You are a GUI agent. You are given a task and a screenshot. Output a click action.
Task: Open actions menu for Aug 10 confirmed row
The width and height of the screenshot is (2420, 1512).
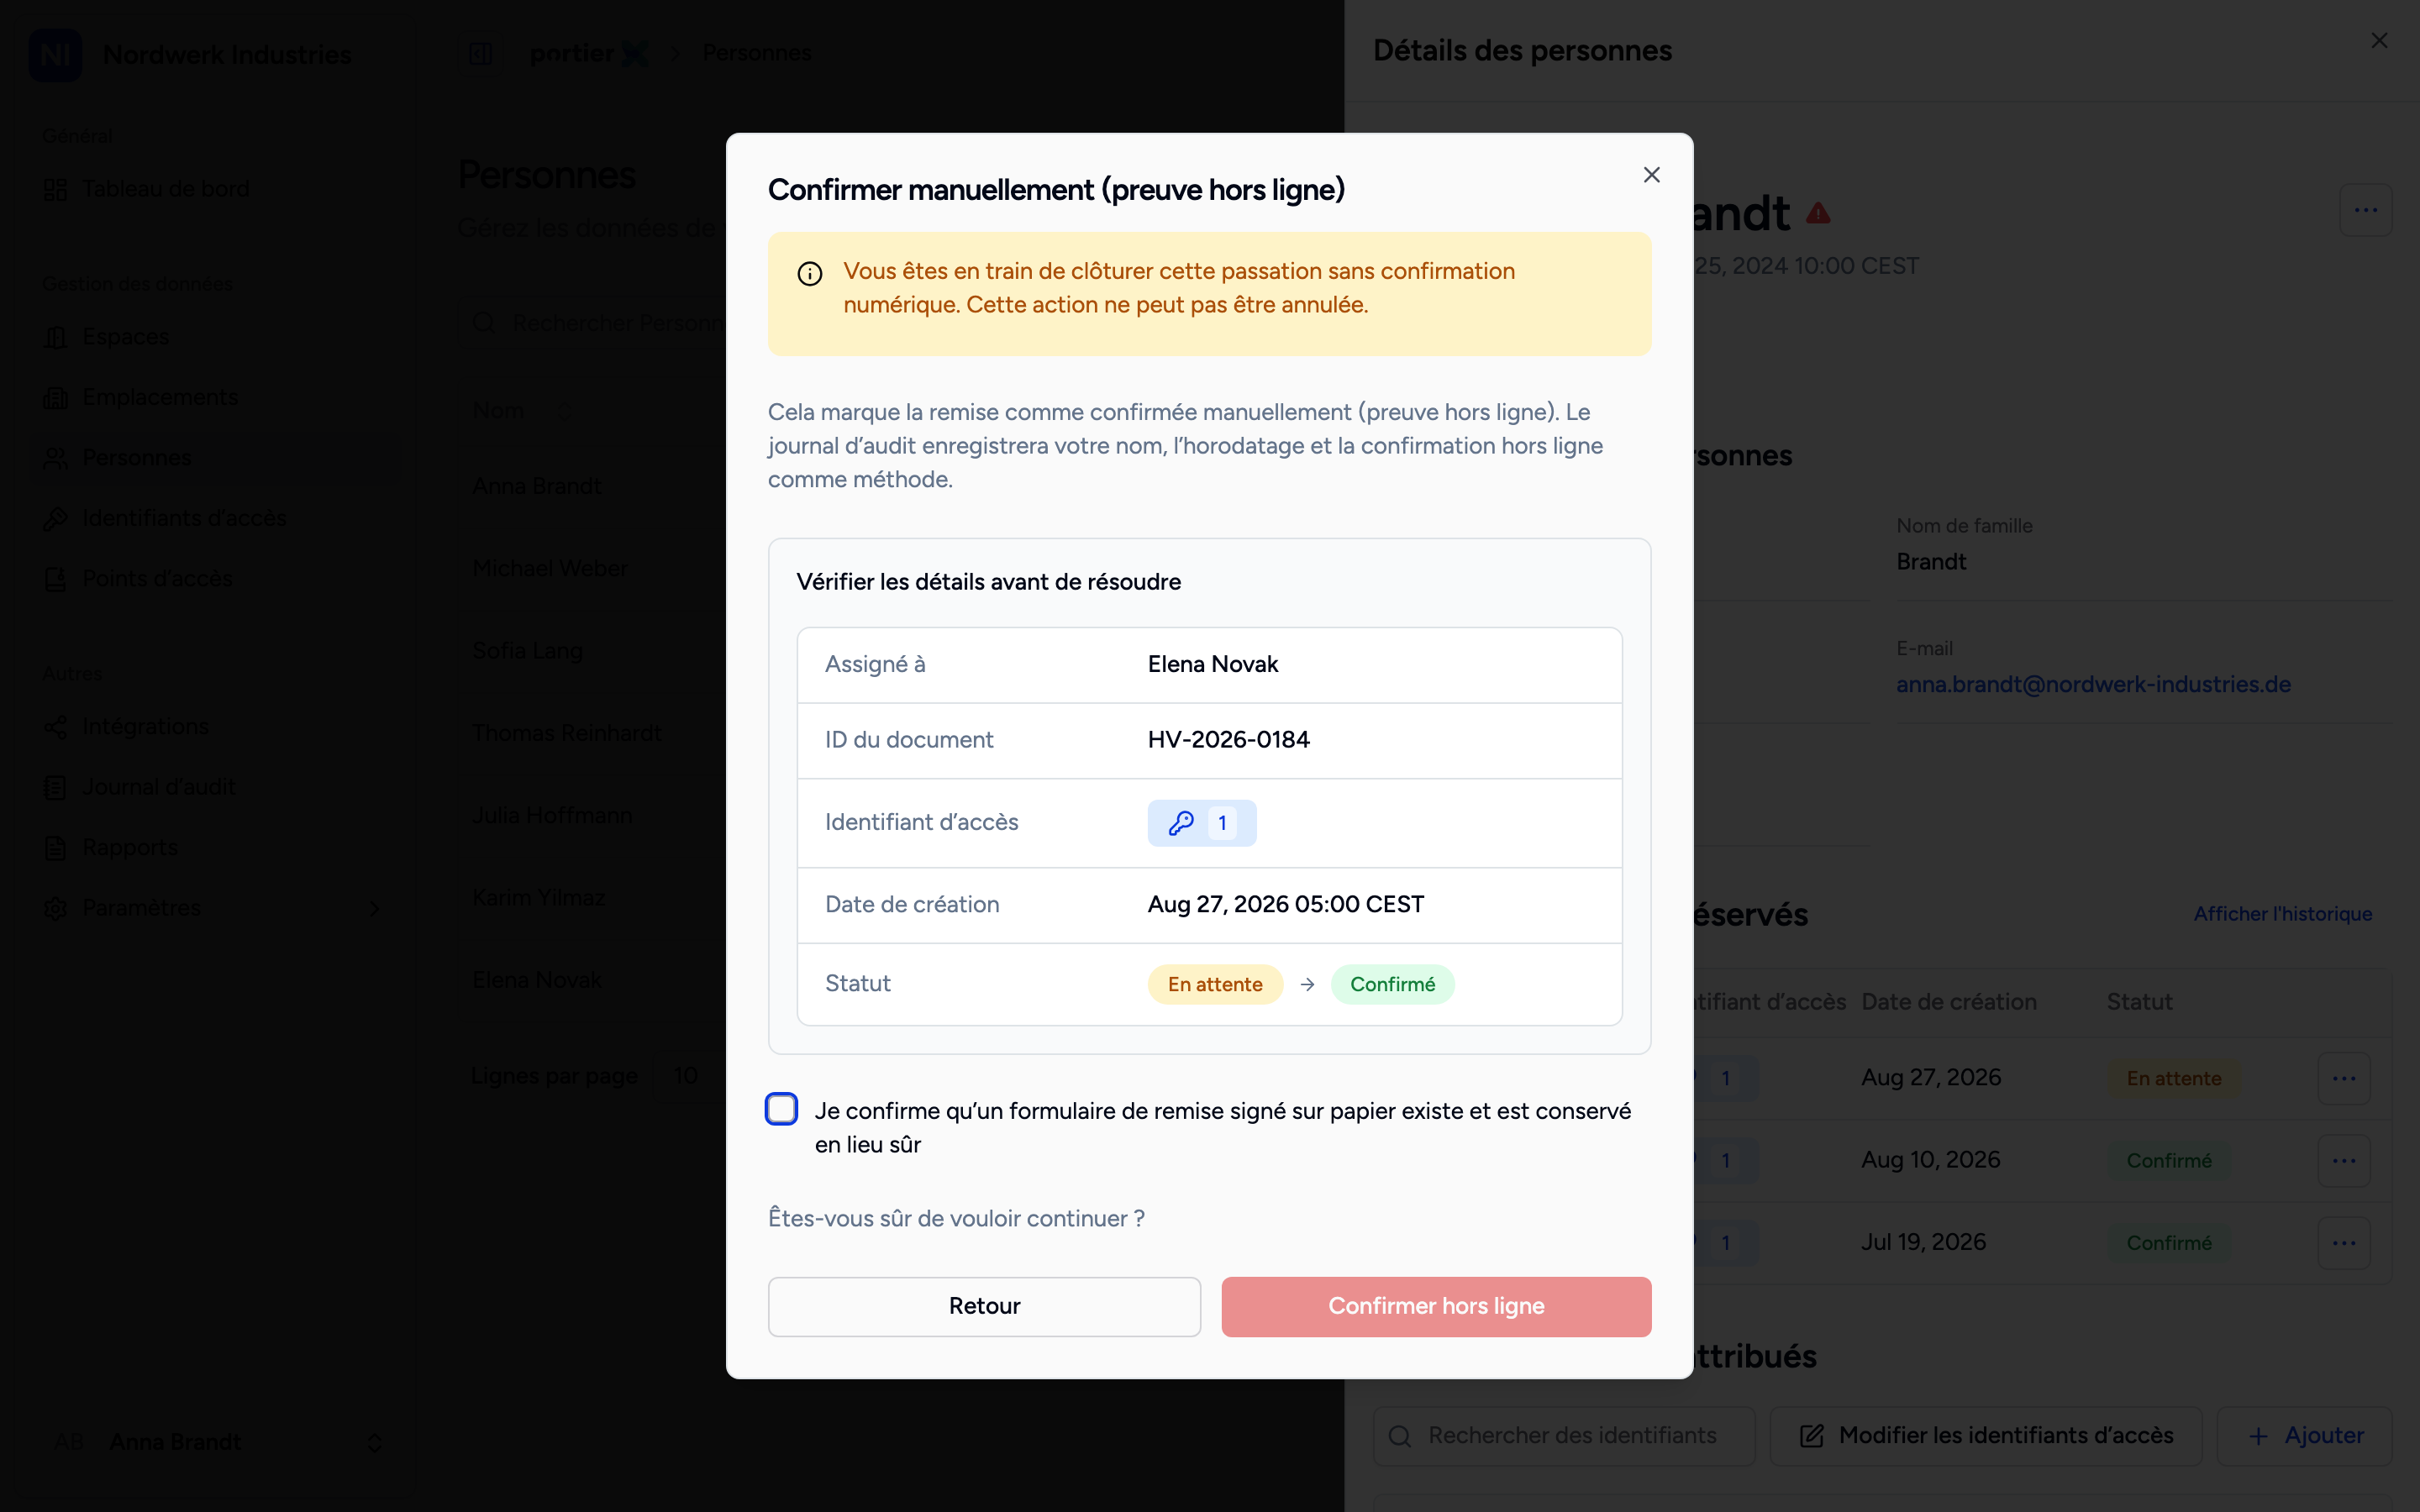(2344, 1160)
